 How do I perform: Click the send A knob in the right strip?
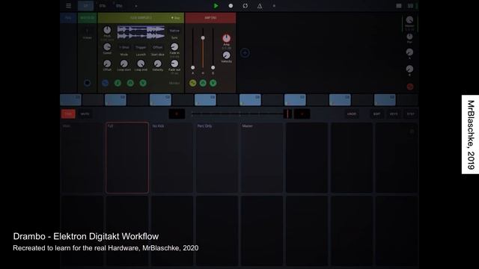pos(409,52)
